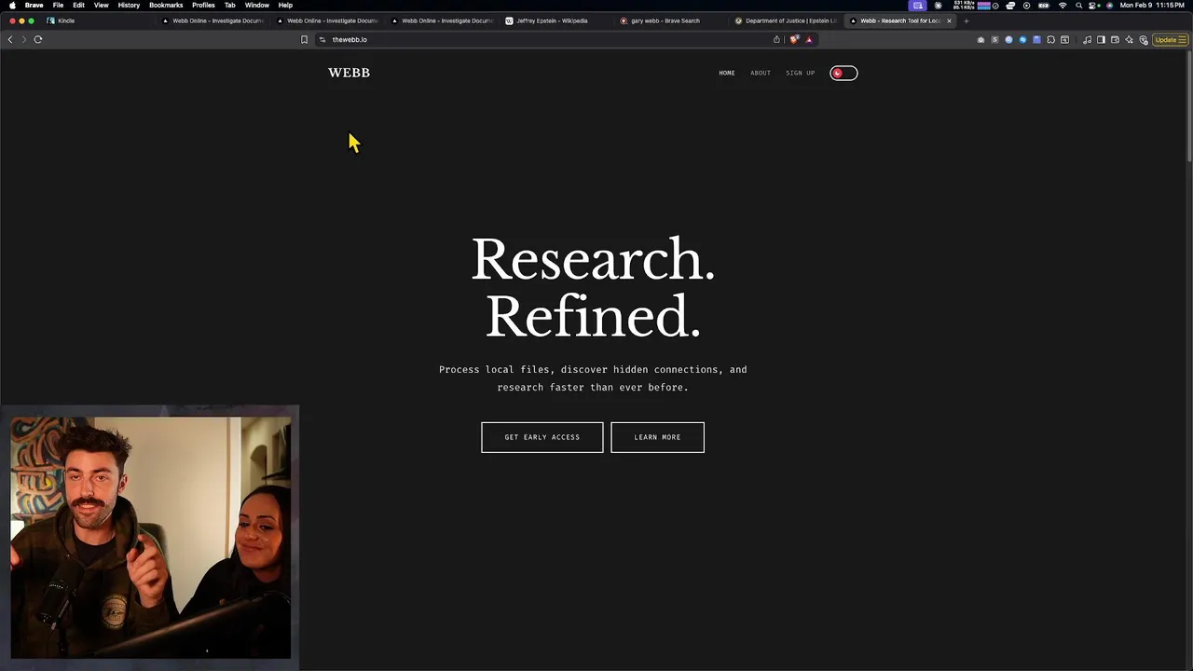Bookmark this page using the bookmark icon

(304, 39)
